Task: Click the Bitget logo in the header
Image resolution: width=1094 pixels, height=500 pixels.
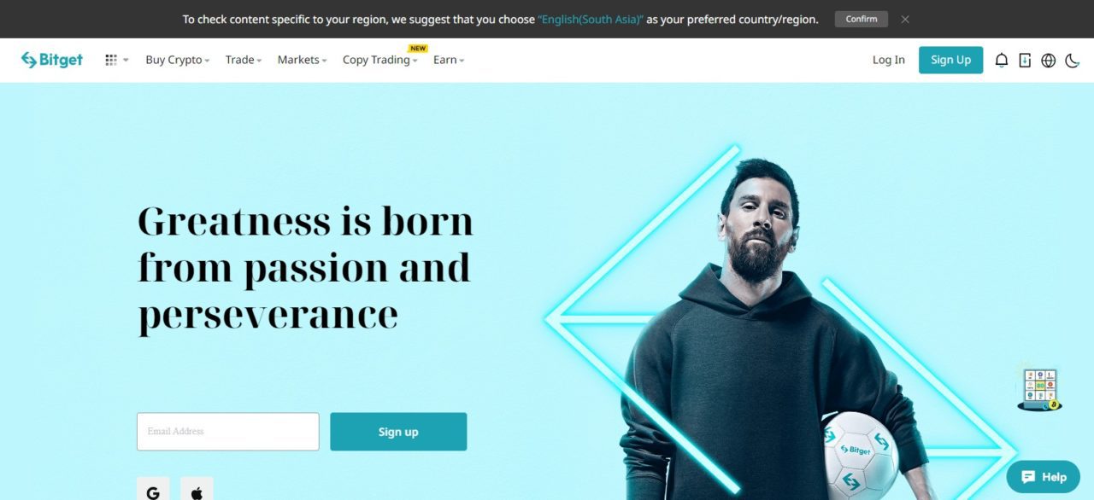Action: pos(52,60)
